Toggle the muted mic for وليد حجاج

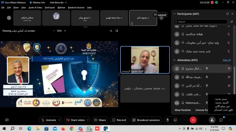228,43
